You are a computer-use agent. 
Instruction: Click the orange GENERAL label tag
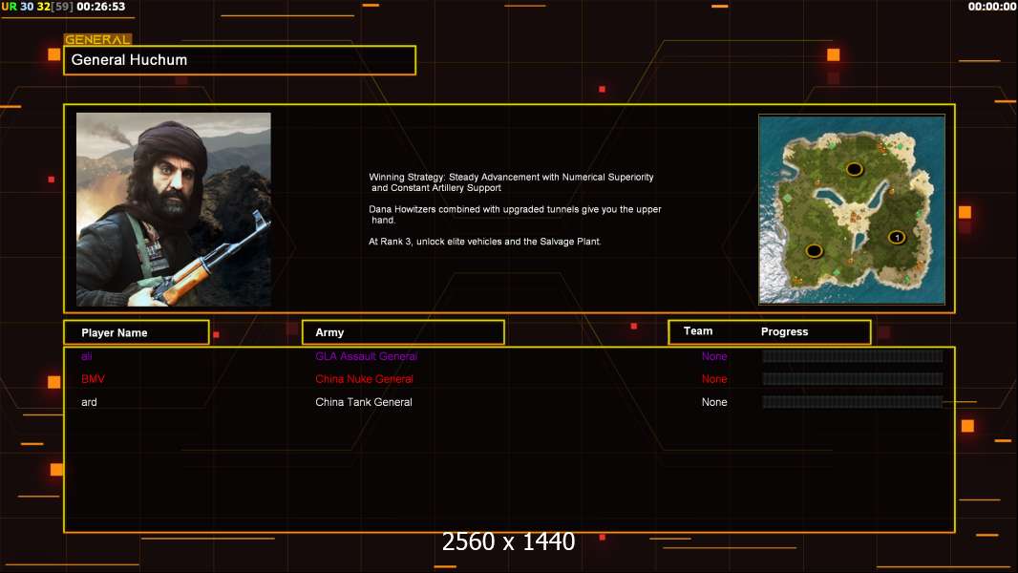coord(97,39)
